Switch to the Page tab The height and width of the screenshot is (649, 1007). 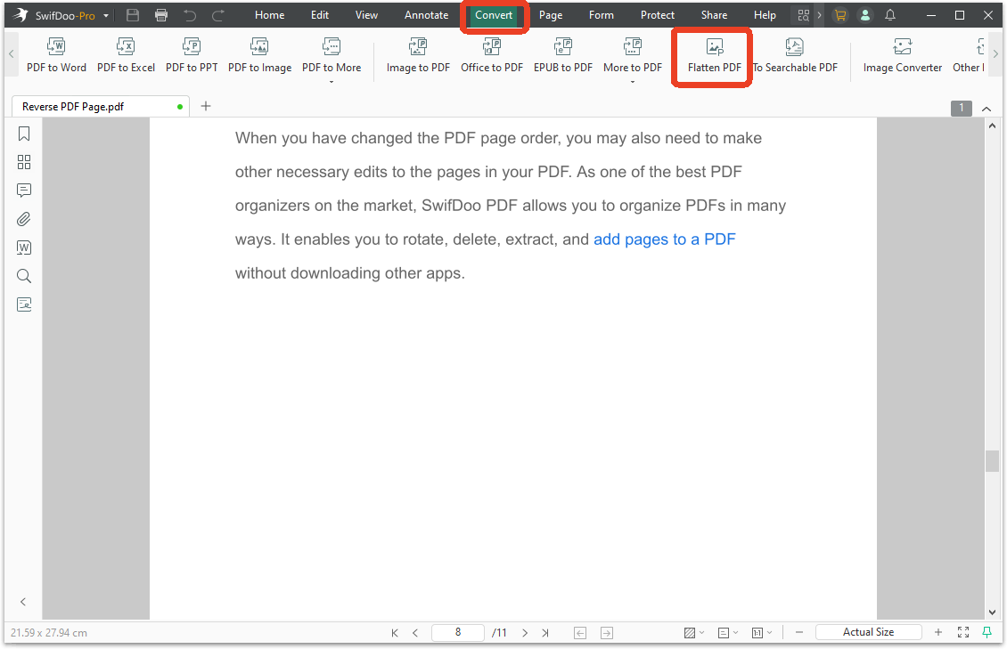point(551,15)
